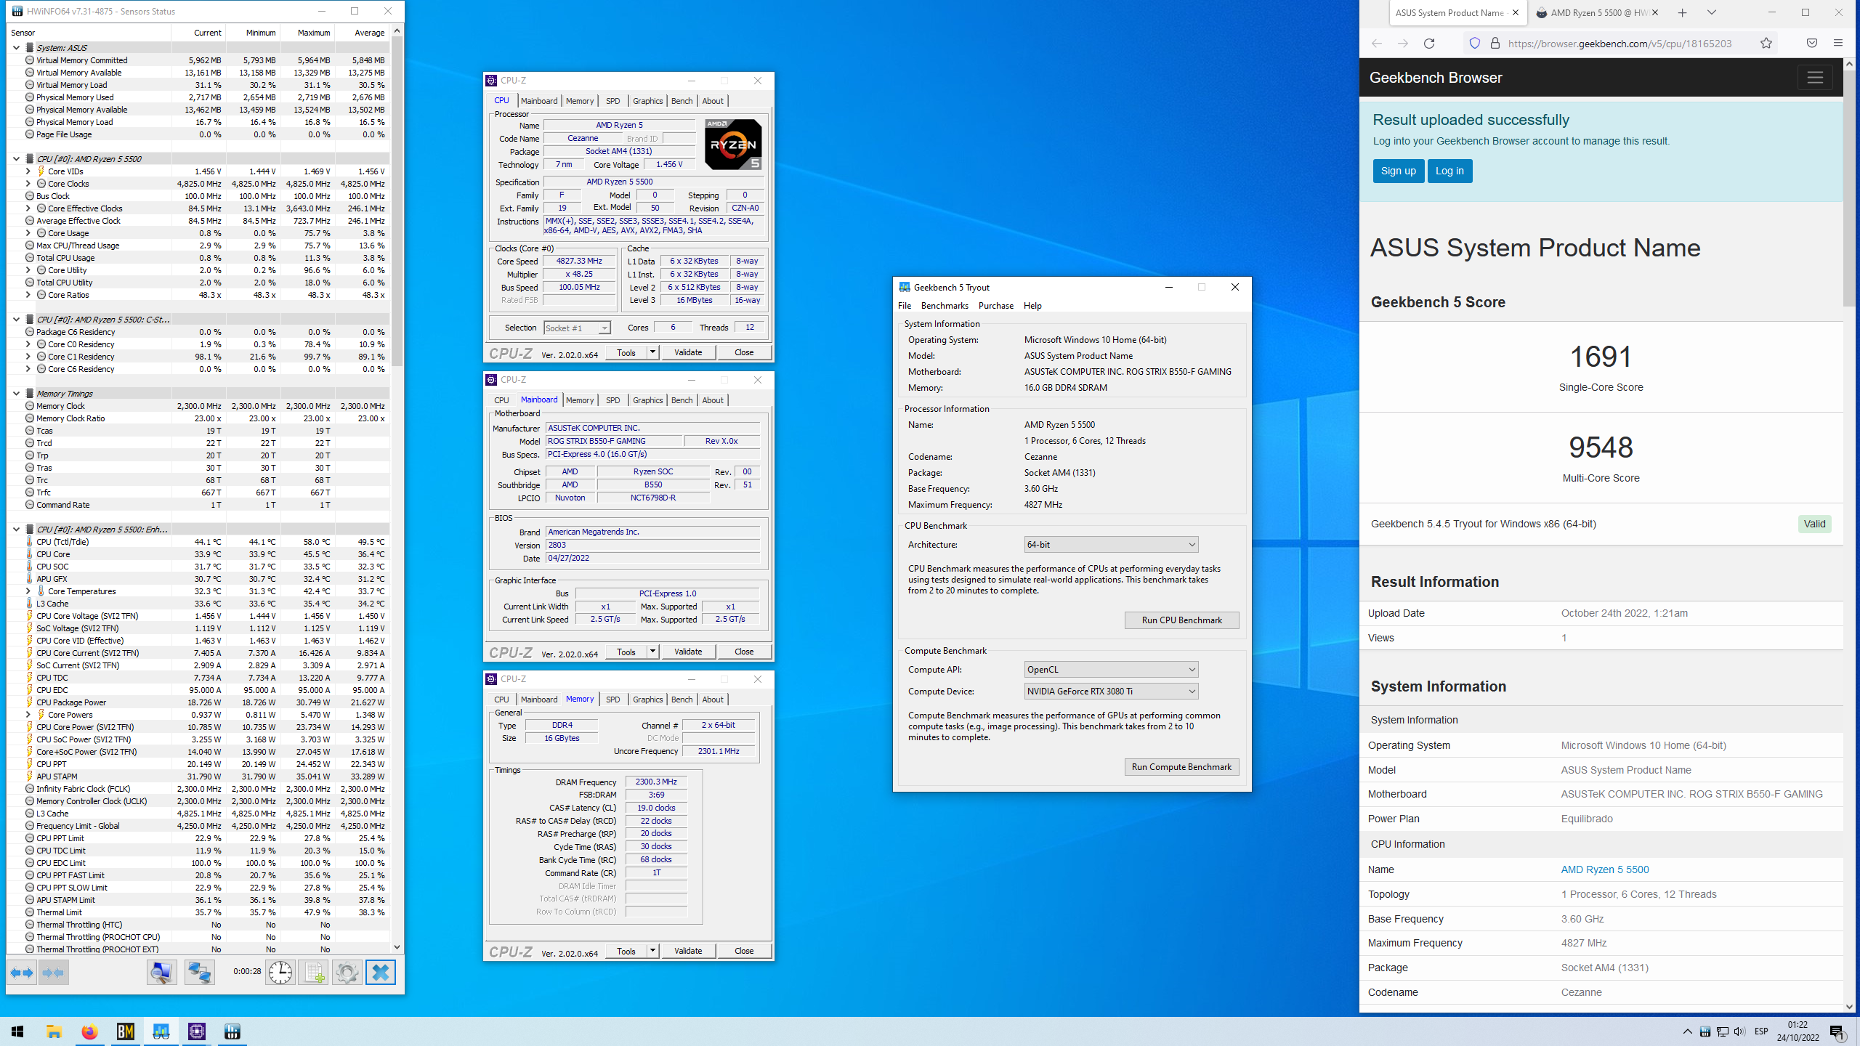The height and width of the screenshot is (1046, 1860).
Task: Collapse the System: ASUS sensor group
Action: click(x=16, y=47)
